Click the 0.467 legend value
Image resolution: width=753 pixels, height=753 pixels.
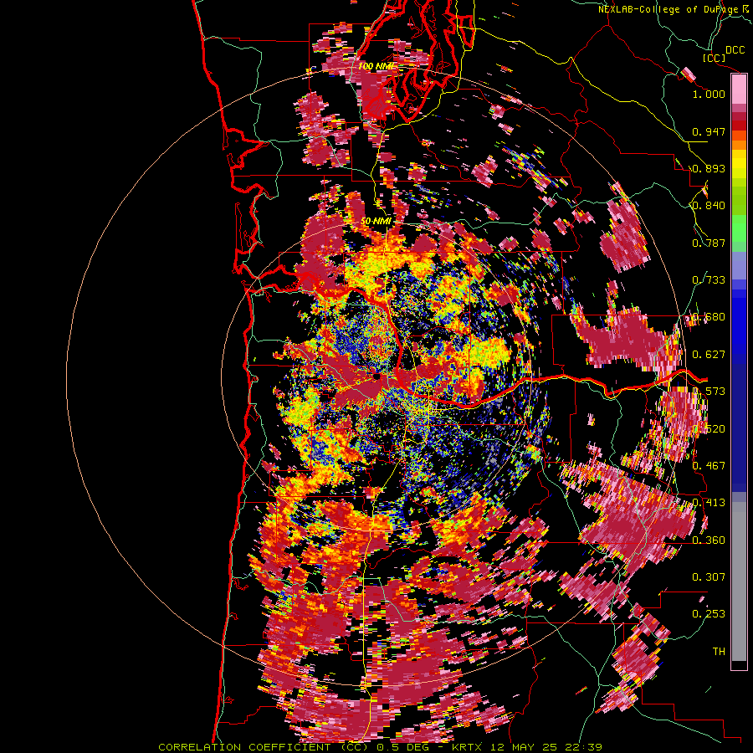click(x=709, y=466)
